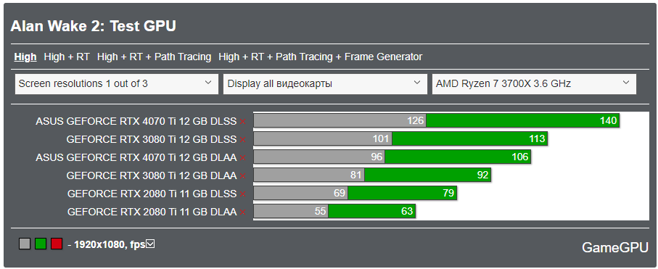Remove ASUS RTX 4070 Ti DLSS row
This screenshot has height=269, width=658.
pos(242,121)
